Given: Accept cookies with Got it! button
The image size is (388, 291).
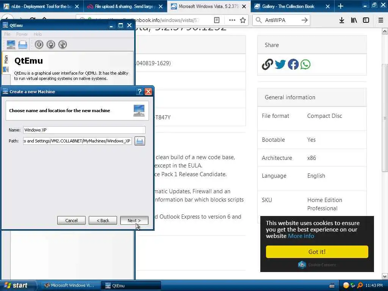Looking at the screenshot, I should (x=317, y=252).
